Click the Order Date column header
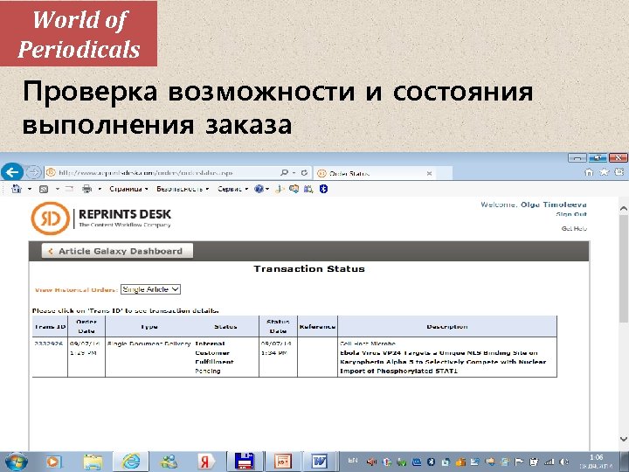Image resolution: width=629 pixels, height=472 pixels. click(x=86, y=326)
